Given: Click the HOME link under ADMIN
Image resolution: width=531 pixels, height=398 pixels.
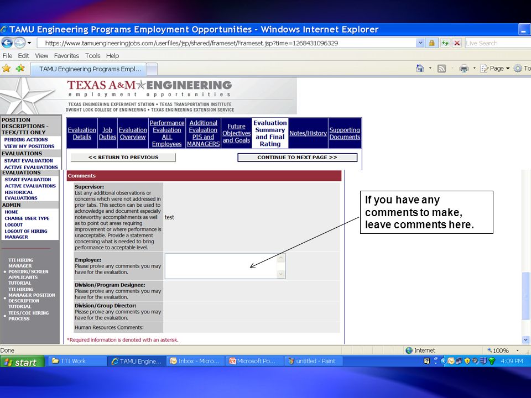Looking at the screenshot, I should (x=11, y=212).
